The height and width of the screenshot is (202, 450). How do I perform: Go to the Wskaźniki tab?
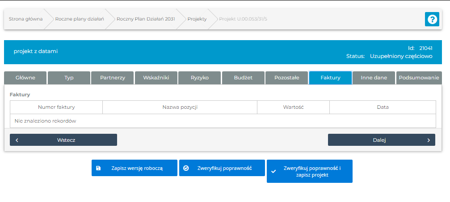pos(156,78)
